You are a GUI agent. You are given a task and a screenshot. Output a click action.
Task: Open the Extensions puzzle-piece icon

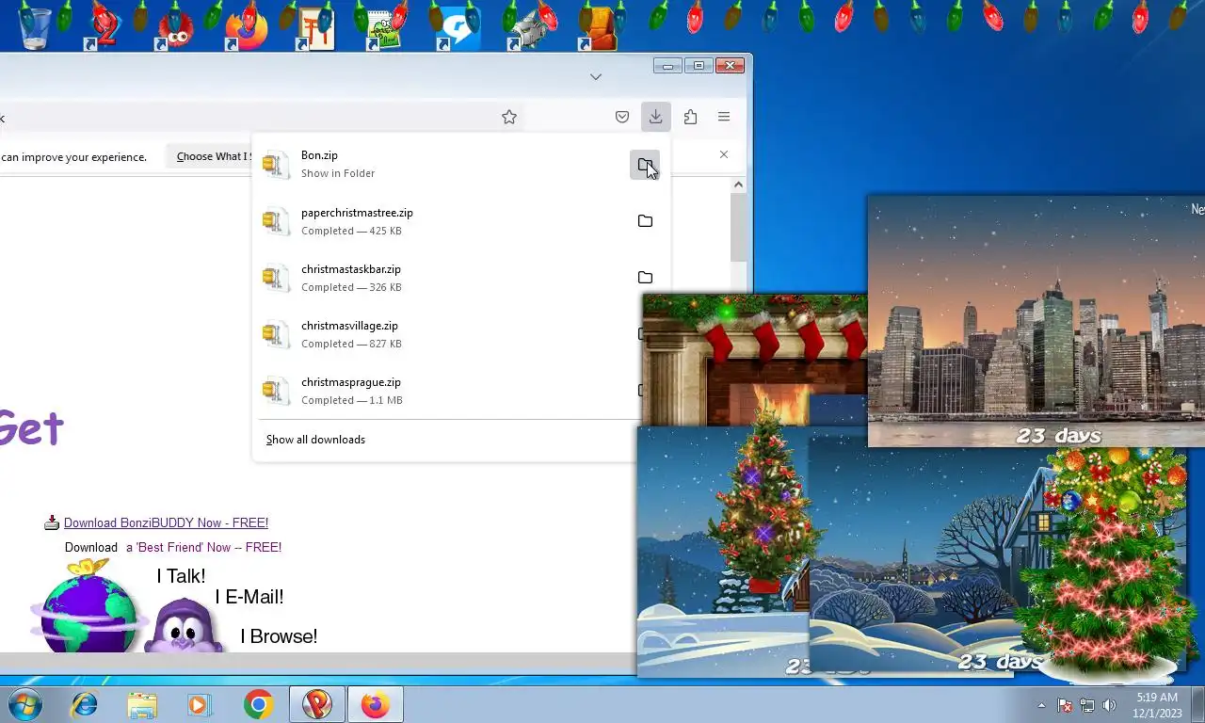[690, 117]
